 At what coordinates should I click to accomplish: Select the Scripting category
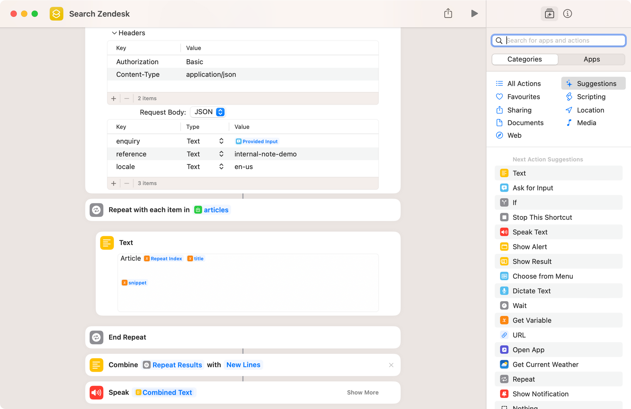591,97
